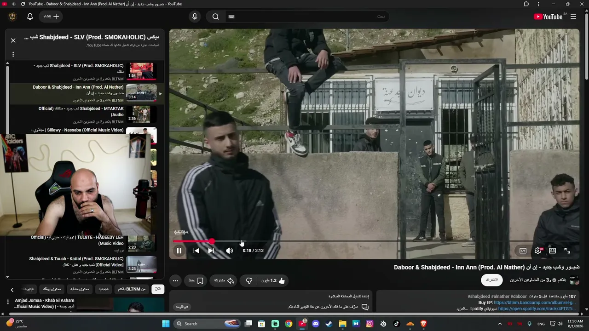Click the #shabjdeed hashtag
This screenshot has height=331, width=589.
(x=479, y=297)
